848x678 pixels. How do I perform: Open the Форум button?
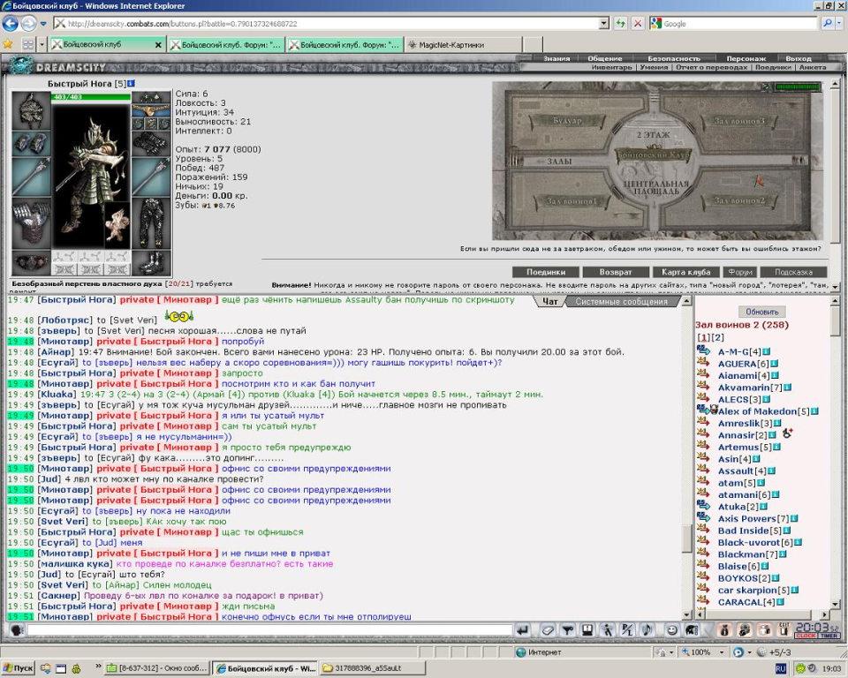(740, 272)
